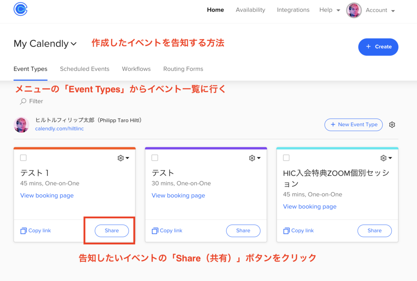Image resolution: width=417 pixels, height=281 pixels.
Task: View booking page for HIC入会特典ZOOM event
Action: click(x=309, y=206)
